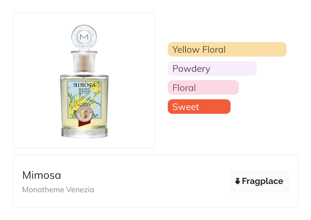Select the orange Sweet accord bar
311x220 pixels.
199,107
